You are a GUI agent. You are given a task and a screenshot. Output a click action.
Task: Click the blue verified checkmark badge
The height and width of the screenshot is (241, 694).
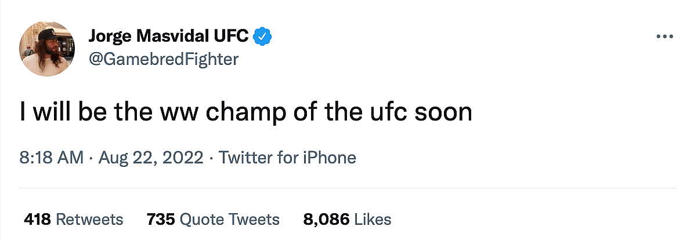[x=264, y=37]
